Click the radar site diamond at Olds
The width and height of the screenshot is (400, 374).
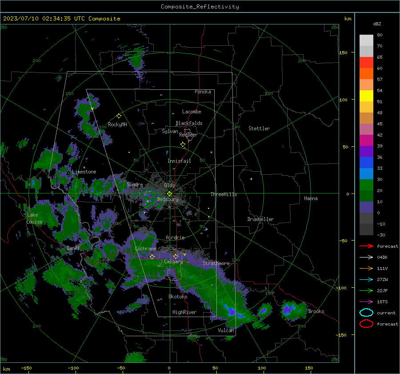(170, 194)
